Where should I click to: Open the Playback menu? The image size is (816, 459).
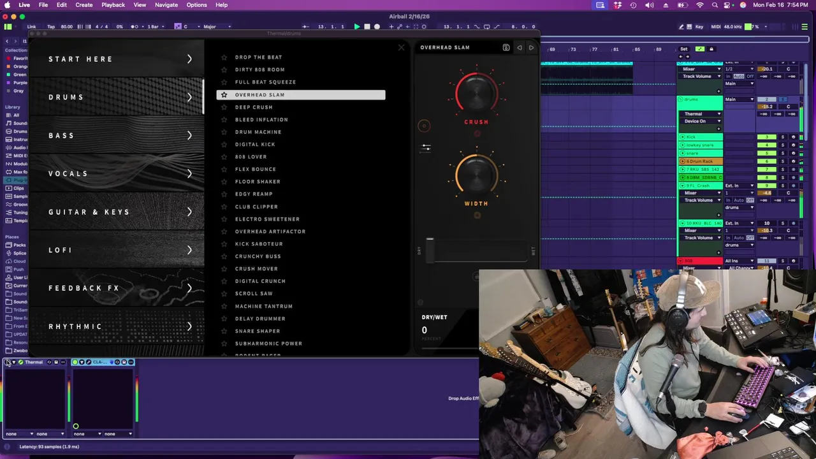click(x=113, y=5)
